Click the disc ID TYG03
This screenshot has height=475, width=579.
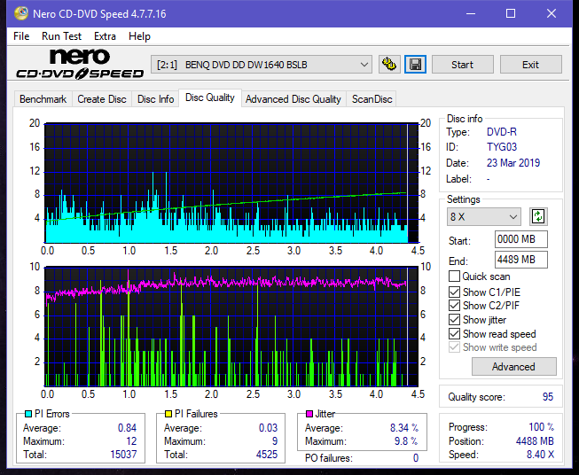point(502,147)
